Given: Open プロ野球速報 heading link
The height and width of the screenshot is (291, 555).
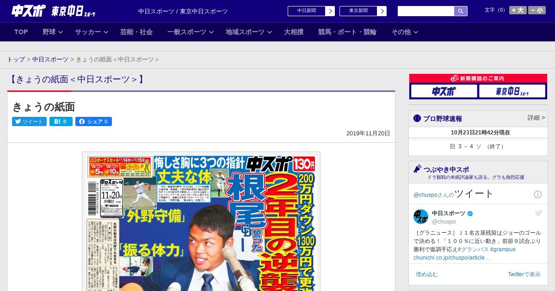Looking at the screenshot, I should pos(443,119).
